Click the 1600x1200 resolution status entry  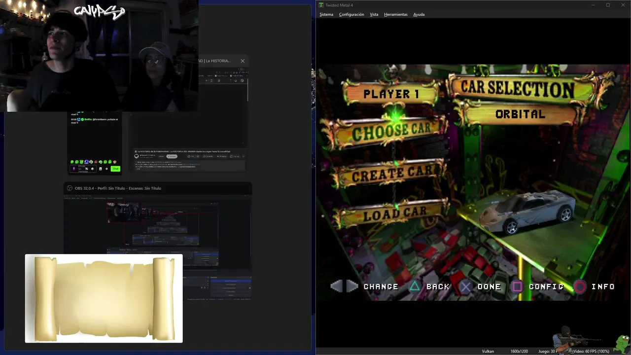519,351
